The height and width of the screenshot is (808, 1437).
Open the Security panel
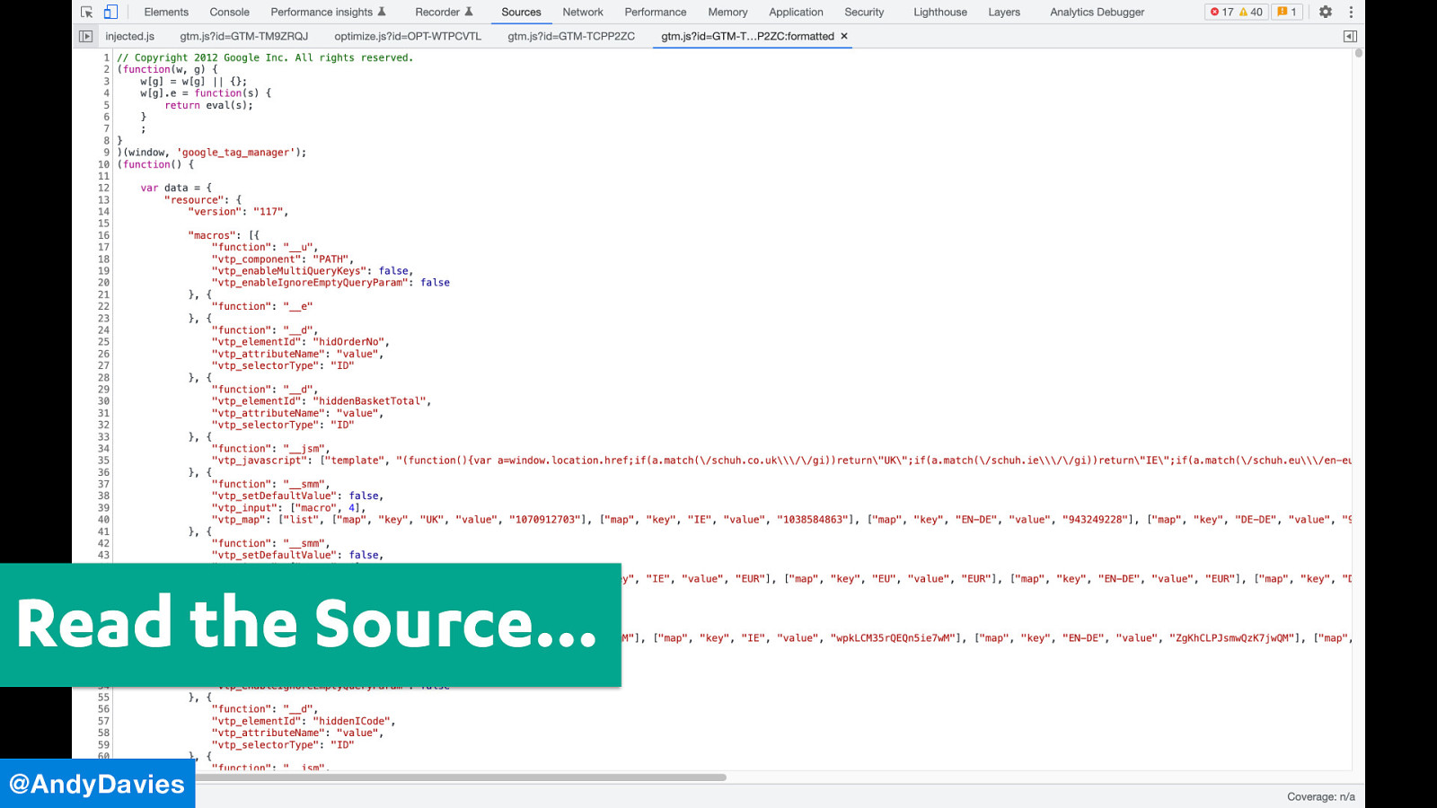(x=864, y=12)
